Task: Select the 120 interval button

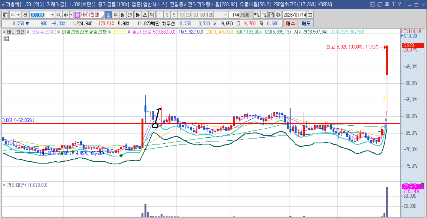Action: [210, 15]
